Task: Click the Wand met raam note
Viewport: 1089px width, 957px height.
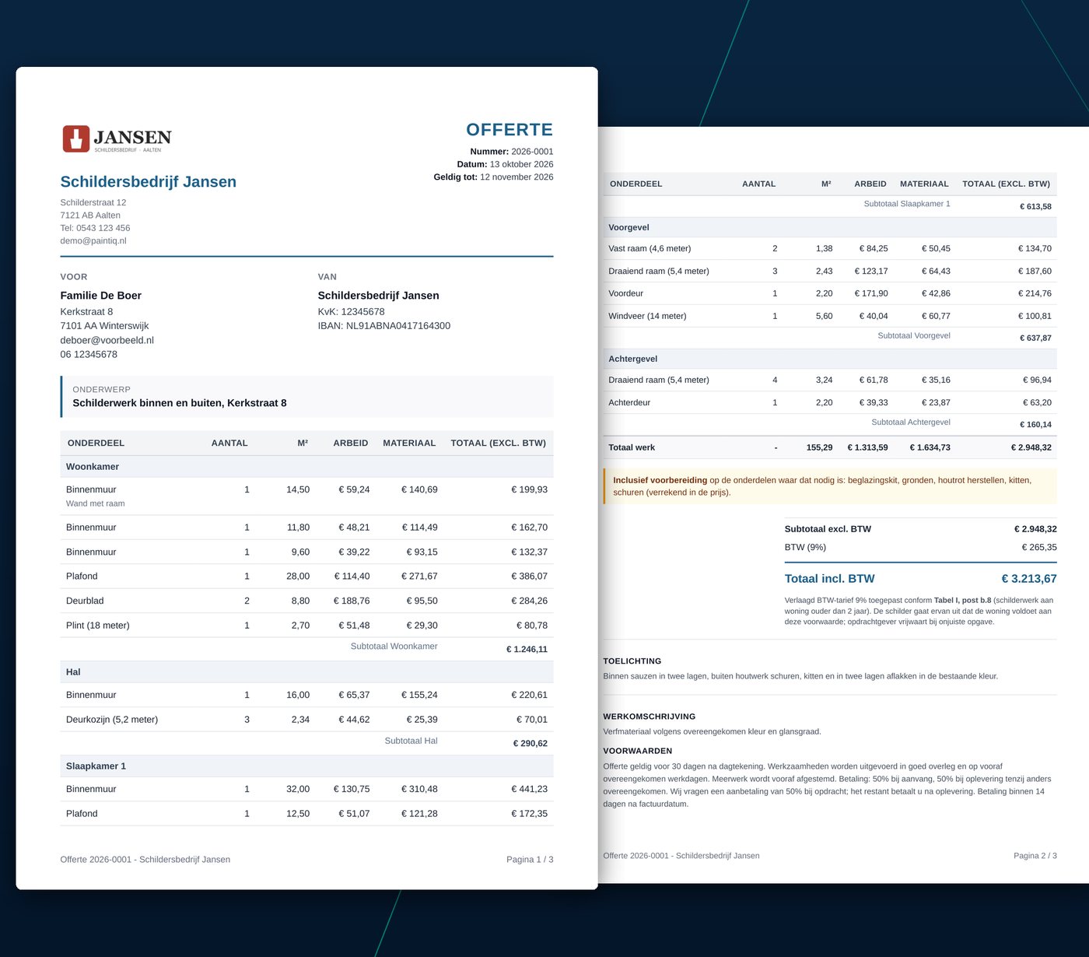Action: [96, 503]
